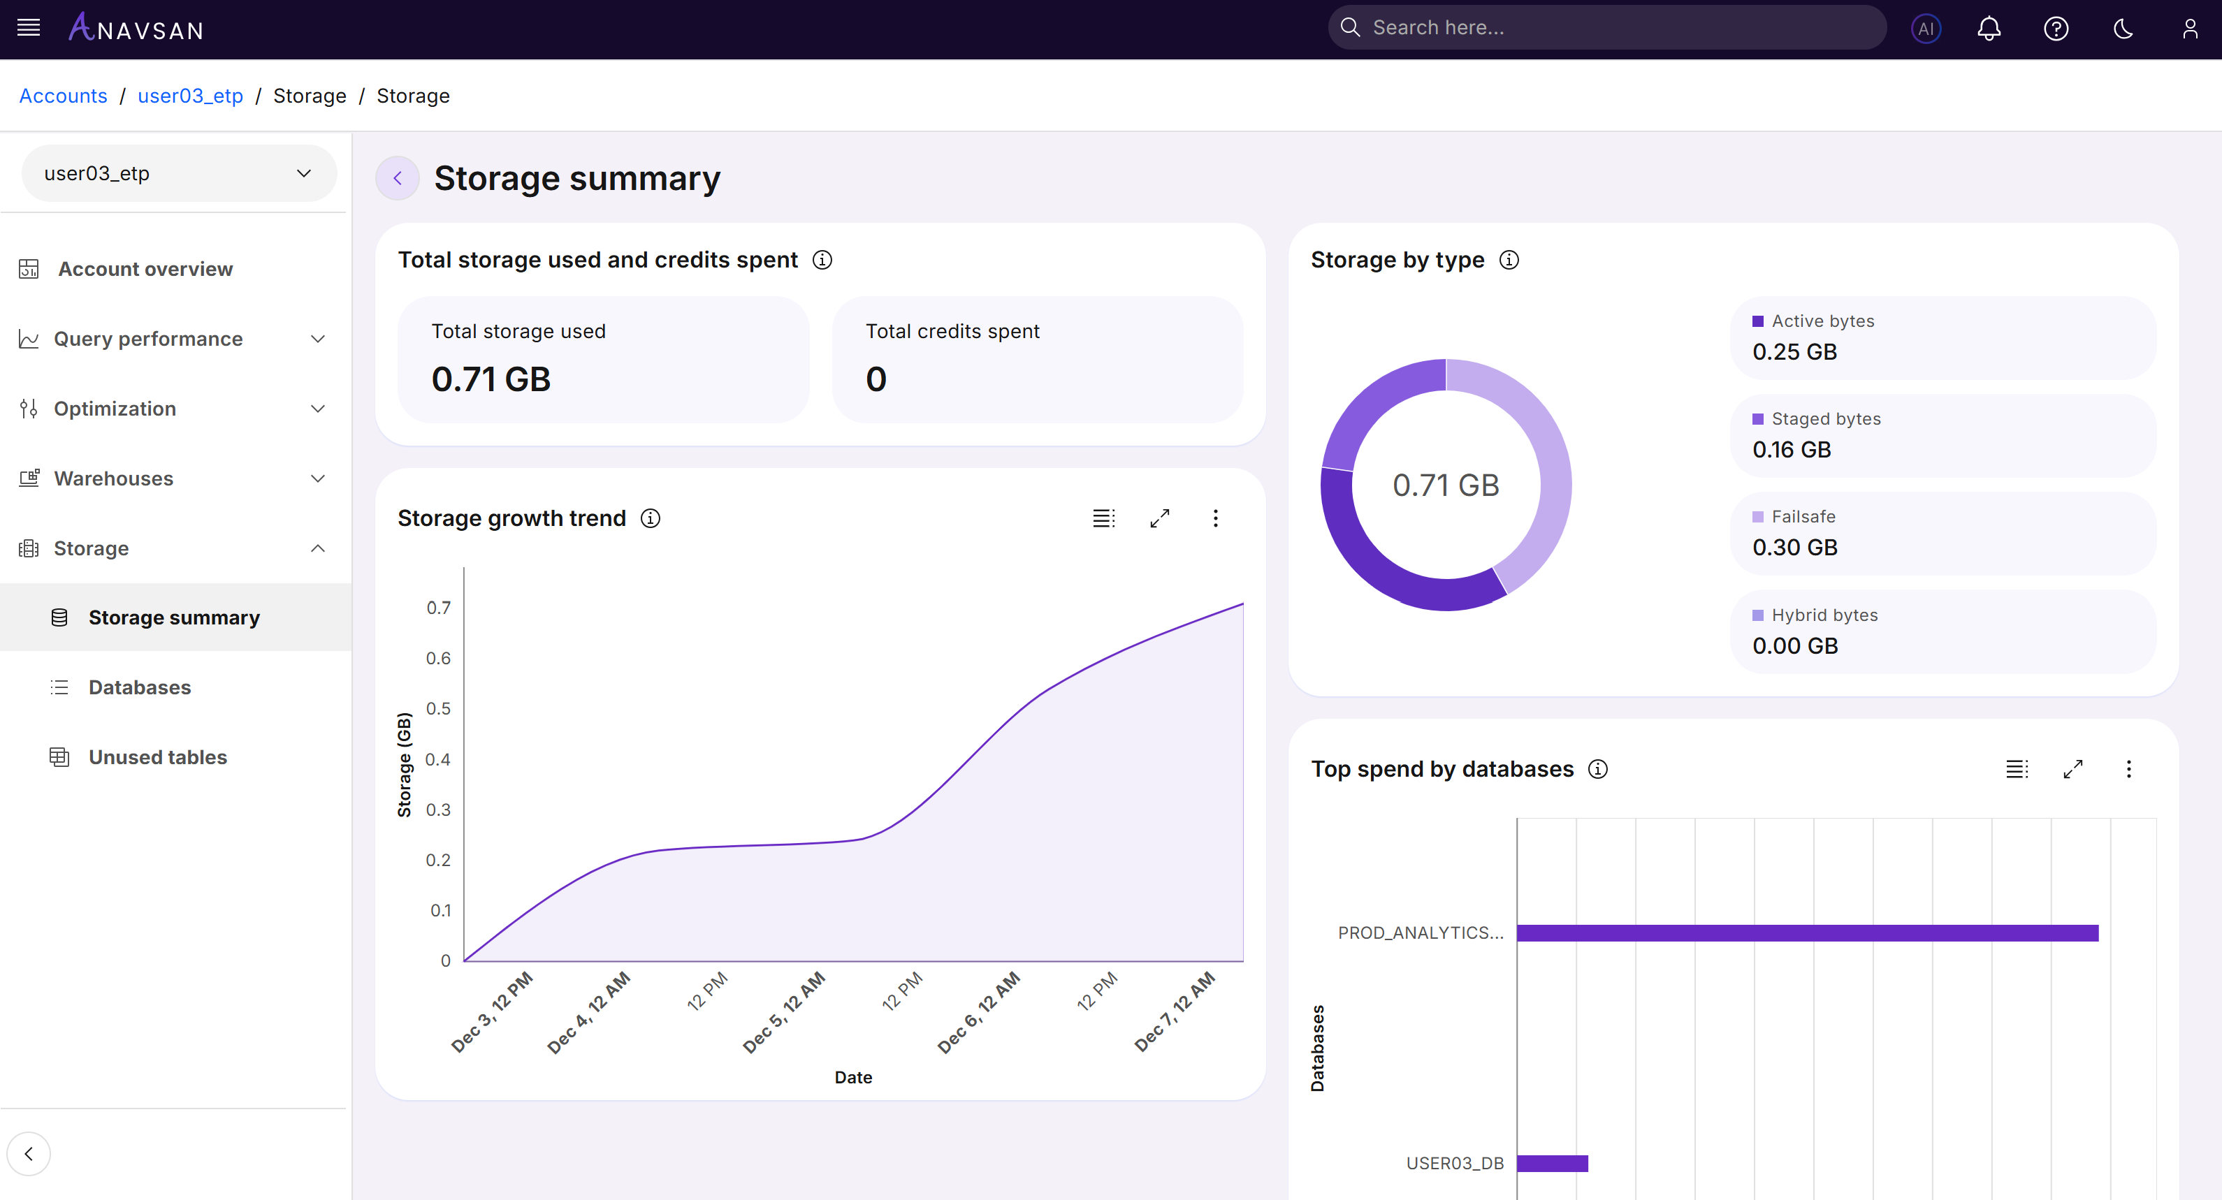The width and height of the screenshot is (2222, 1200).
Task: Click the back button beside Storage summary
Action: point(397,178)
